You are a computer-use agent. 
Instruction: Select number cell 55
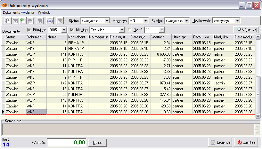(x=57, y=95)
